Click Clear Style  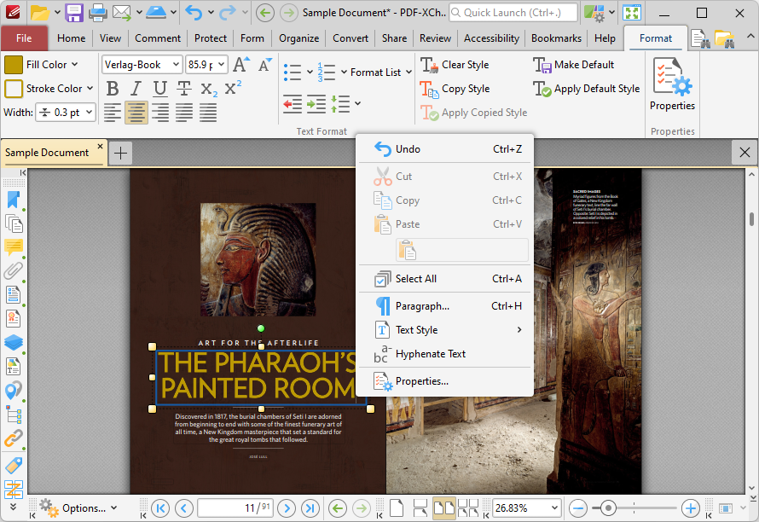(x=455, y=65)
